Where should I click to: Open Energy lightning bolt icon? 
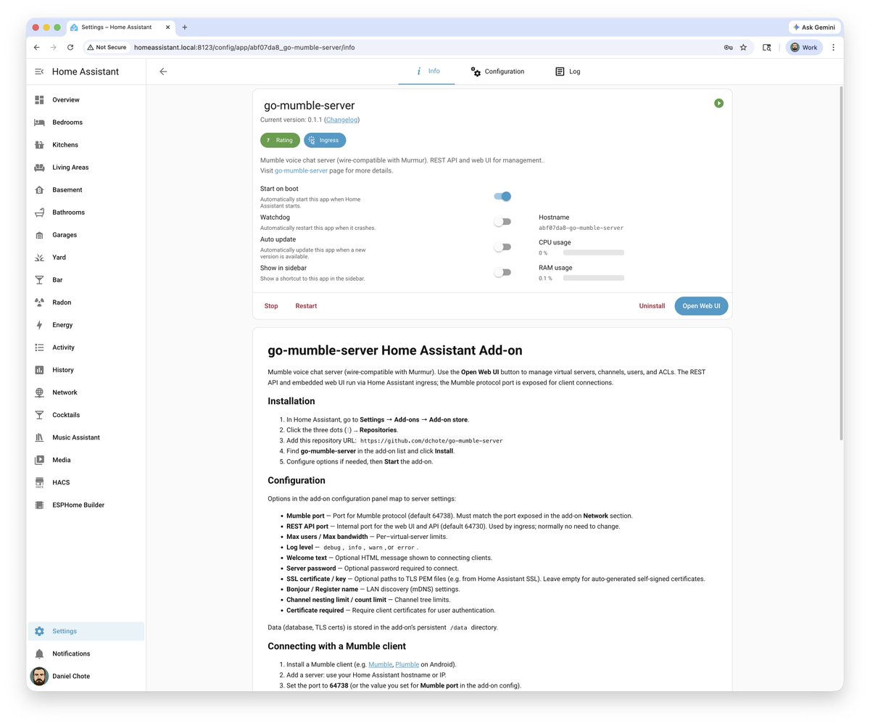click(39, 325)
